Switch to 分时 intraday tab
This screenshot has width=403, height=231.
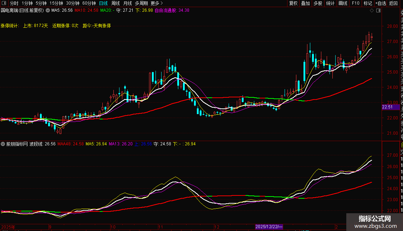14,3
